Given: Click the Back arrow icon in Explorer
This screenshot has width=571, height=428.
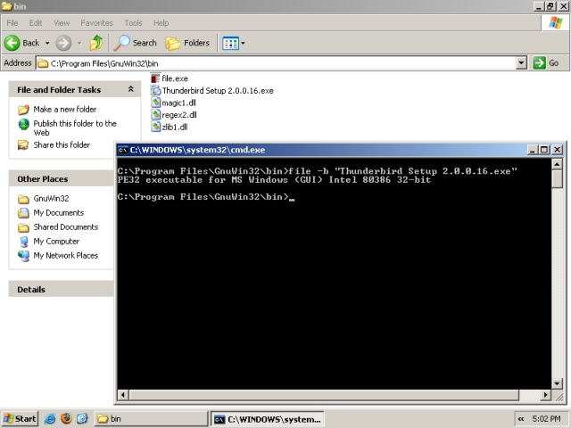Looking at the screenshot, I should [12, 43].
